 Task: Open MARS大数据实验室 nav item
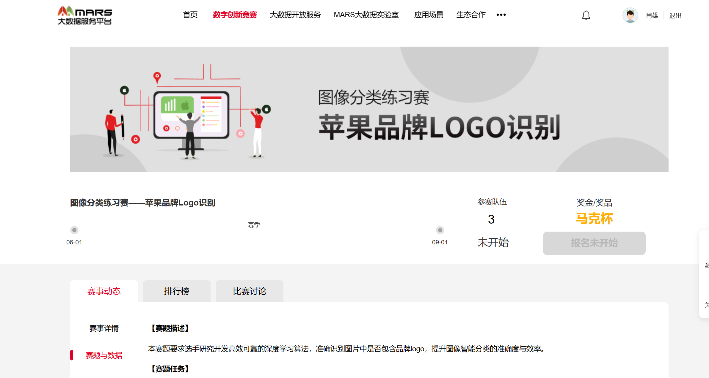366,15
